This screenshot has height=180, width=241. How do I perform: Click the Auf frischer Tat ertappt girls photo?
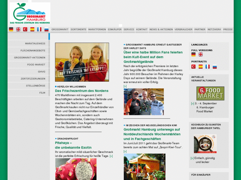(x=82, y=62)
